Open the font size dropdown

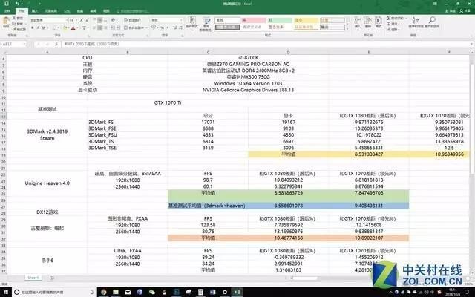click(x=76, y=20)
